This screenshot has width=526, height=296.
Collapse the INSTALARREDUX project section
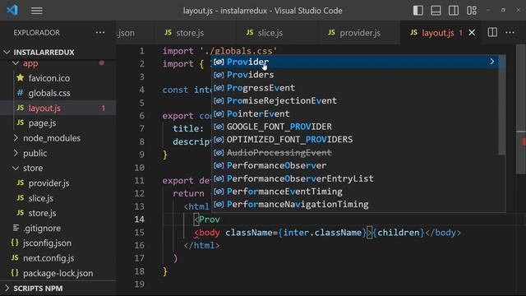point(44,53)
